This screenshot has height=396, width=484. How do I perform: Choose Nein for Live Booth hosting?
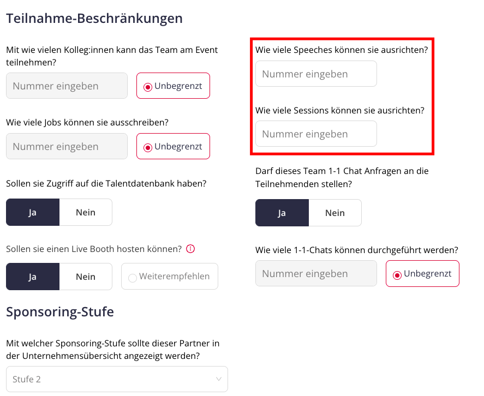tap(86, 277)
